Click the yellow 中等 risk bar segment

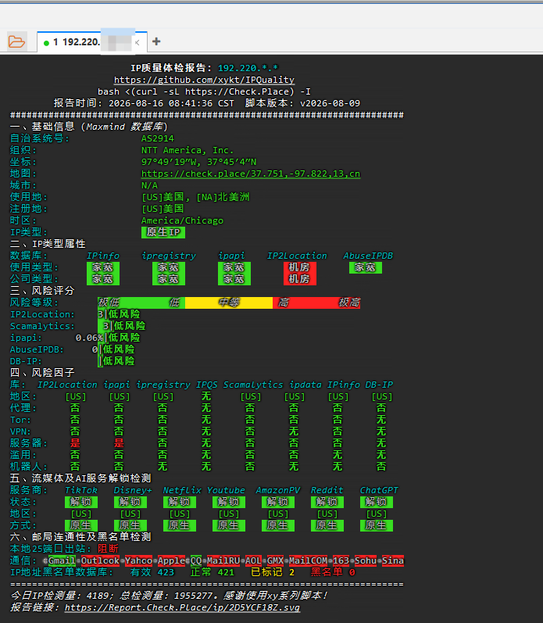(229, 303)
